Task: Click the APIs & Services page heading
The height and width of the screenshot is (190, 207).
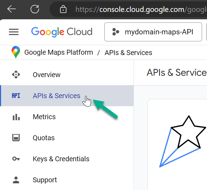Action: pyautogui.click(x=177, y=73)
